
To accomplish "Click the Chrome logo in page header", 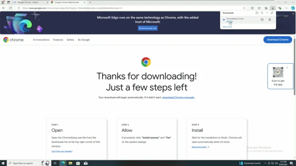I will click(x=13, y=40).
